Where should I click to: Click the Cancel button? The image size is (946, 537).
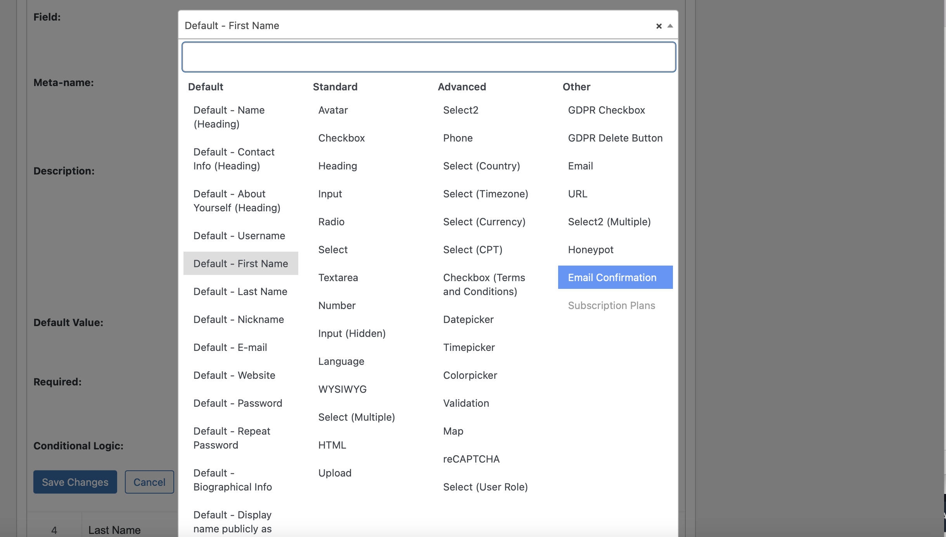(x=149, y=482)
